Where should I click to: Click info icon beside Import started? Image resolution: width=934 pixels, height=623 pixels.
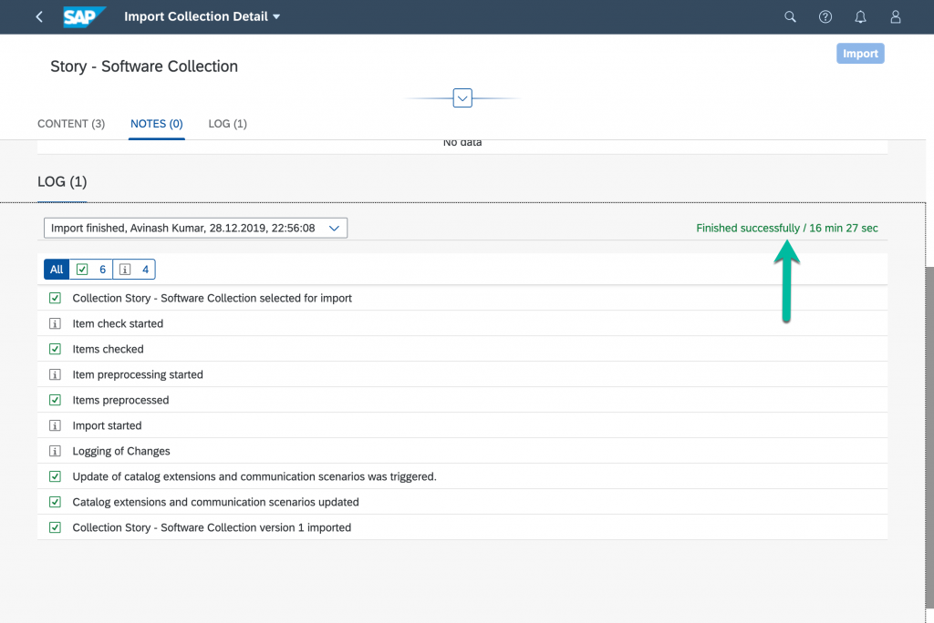55,425
